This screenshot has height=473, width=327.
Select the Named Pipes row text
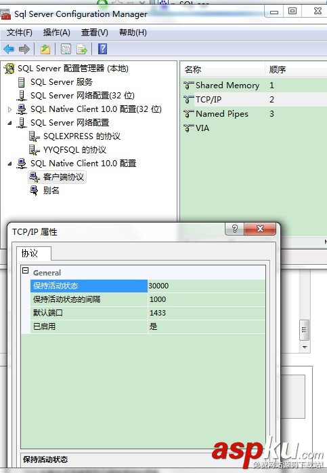point(222,114)
